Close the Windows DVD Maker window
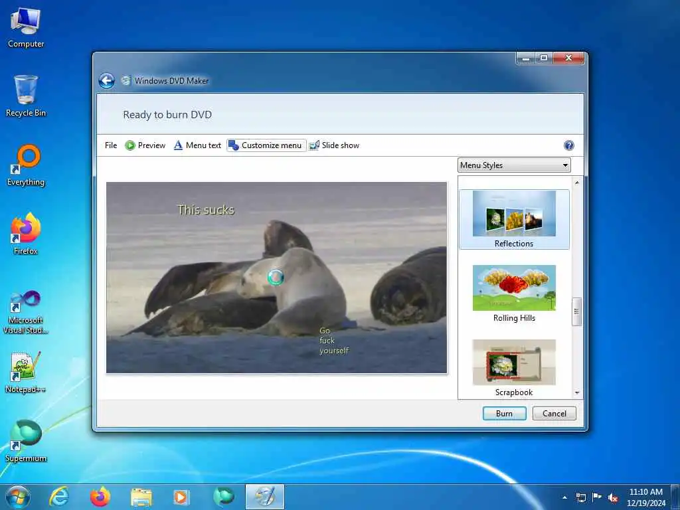The image size is (680, 510). [568, 58]
